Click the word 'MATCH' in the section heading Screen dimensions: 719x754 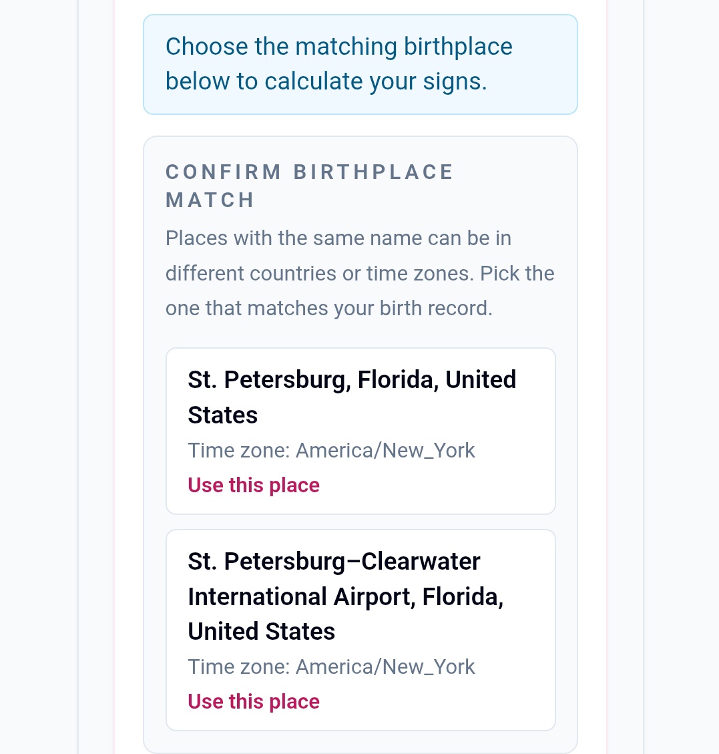point(210,200)
